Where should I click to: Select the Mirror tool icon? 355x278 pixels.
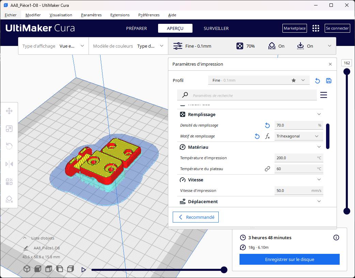tap(9, 164)
